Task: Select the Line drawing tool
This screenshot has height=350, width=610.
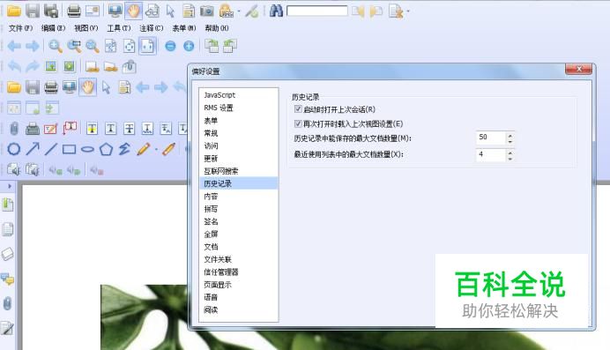Action: coord(51,149)
